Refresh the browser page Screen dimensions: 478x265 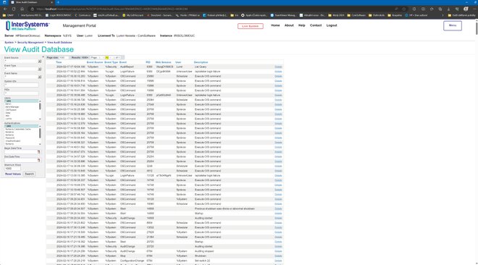tap(14, 9)
